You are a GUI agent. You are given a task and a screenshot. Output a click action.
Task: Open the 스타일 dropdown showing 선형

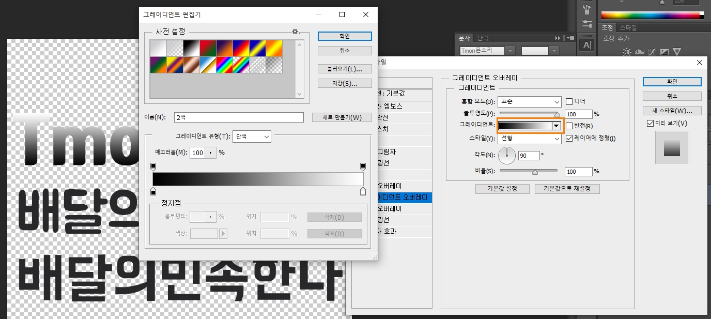(530, 139)
